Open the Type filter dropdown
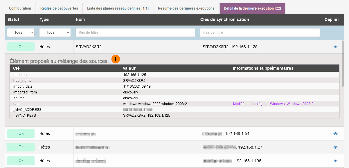 click(55, 32)
